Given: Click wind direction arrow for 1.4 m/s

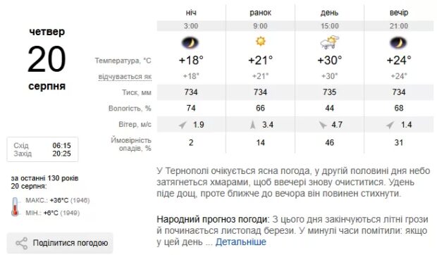Looking at the screenshot, I should click(390, 125).
